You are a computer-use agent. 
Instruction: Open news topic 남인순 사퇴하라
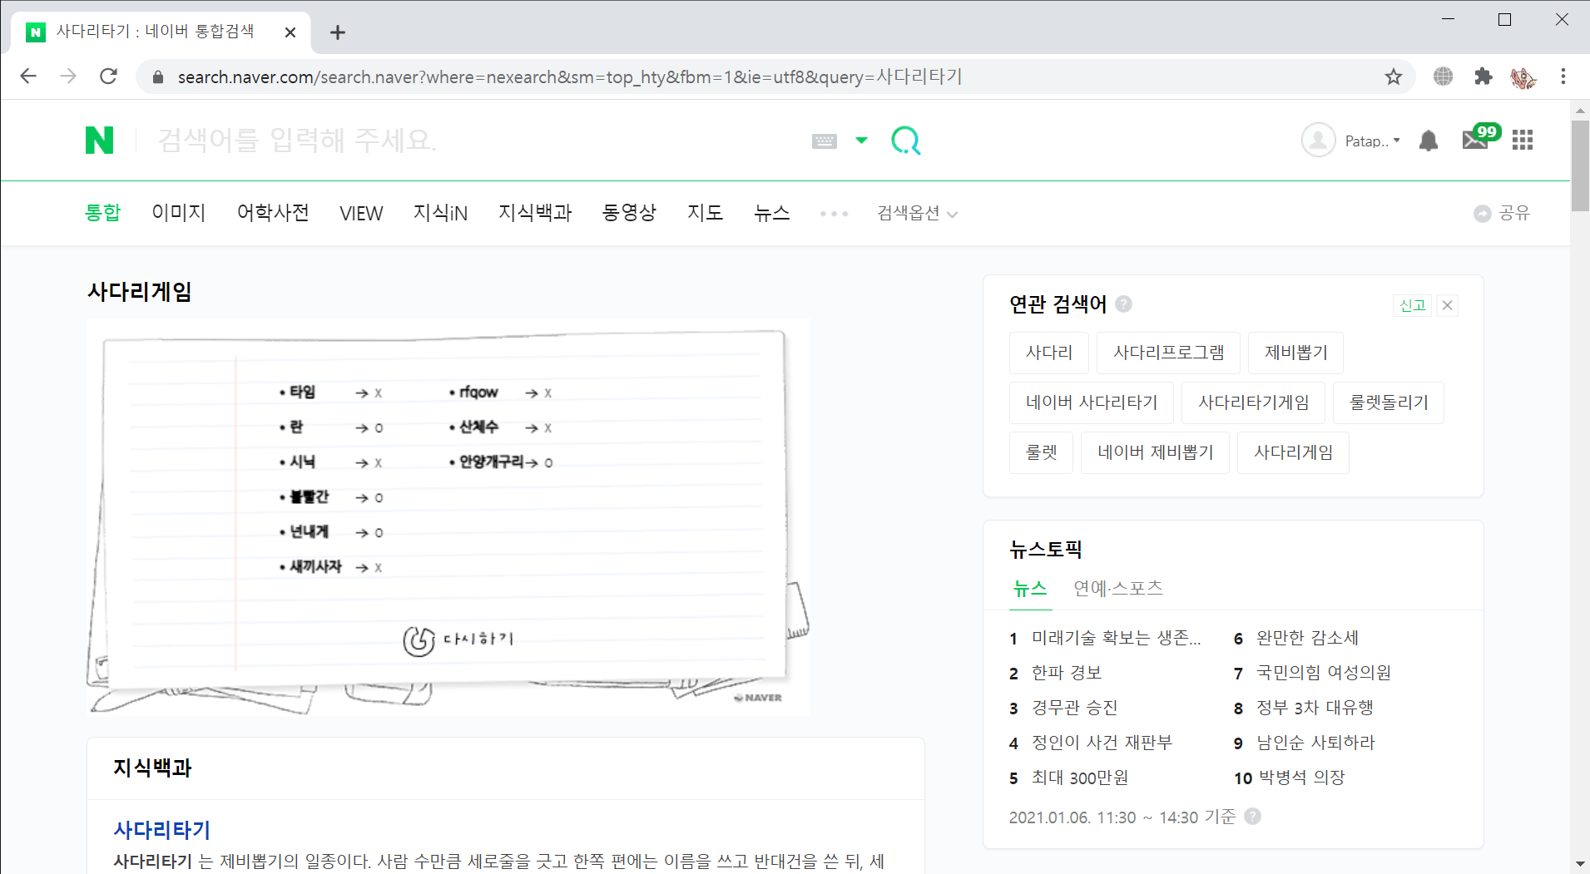(1315, 743)
